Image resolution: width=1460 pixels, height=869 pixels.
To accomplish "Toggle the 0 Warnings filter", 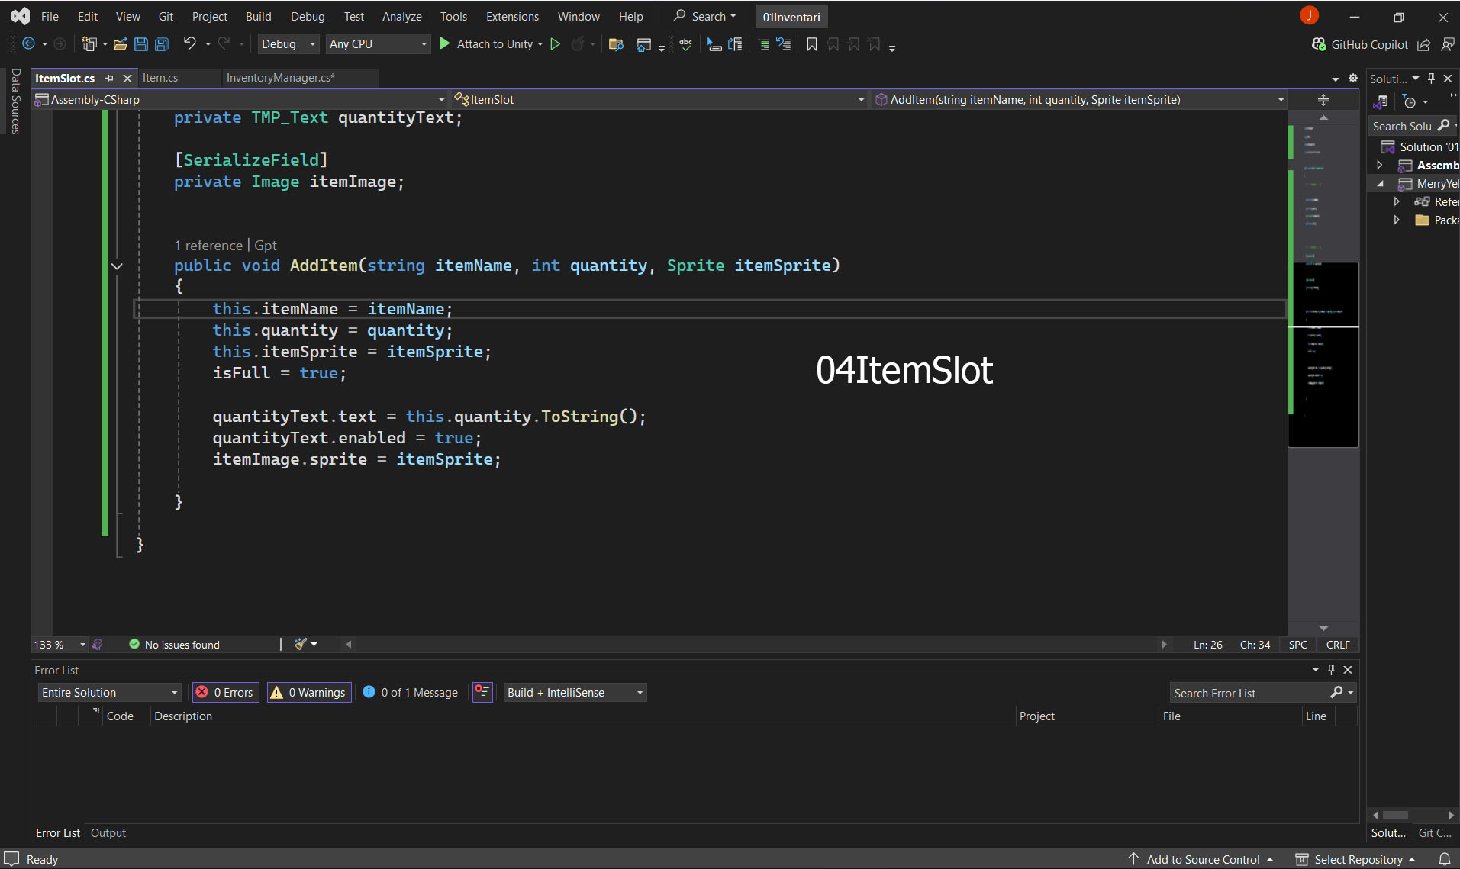I will (x=309, y=692).
